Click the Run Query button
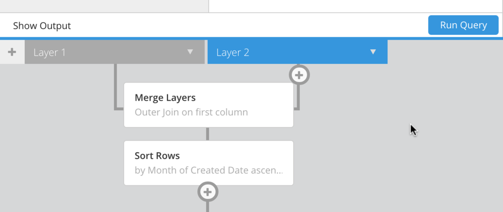 463,25
